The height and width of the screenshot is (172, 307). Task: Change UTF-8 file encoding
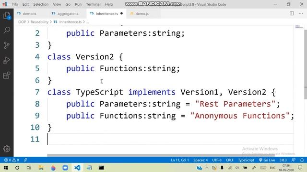coord(216,160)
